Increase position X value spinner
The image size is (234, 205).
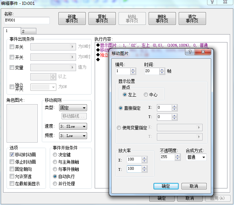[x=174, y=106]
